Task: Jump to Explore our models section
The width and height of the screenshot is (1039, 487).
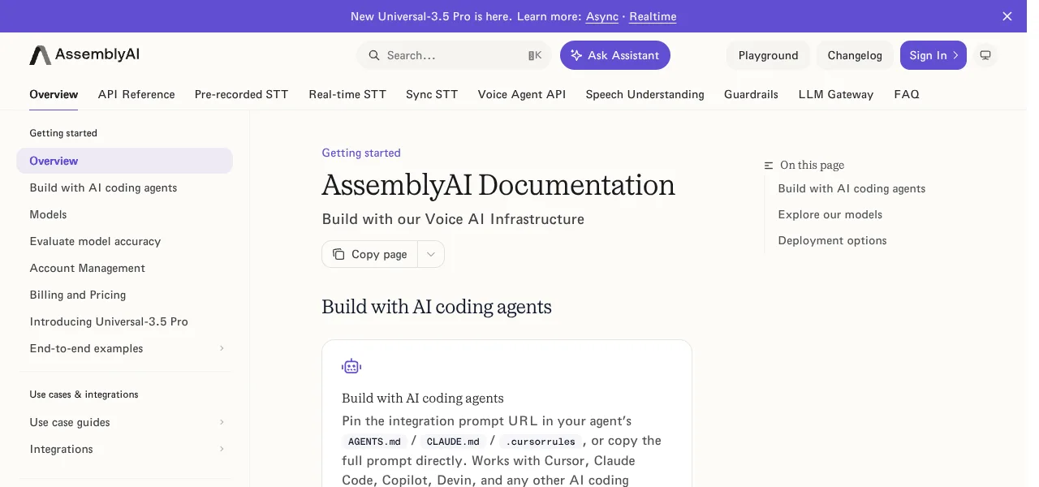Action: [x=830, y=214]
